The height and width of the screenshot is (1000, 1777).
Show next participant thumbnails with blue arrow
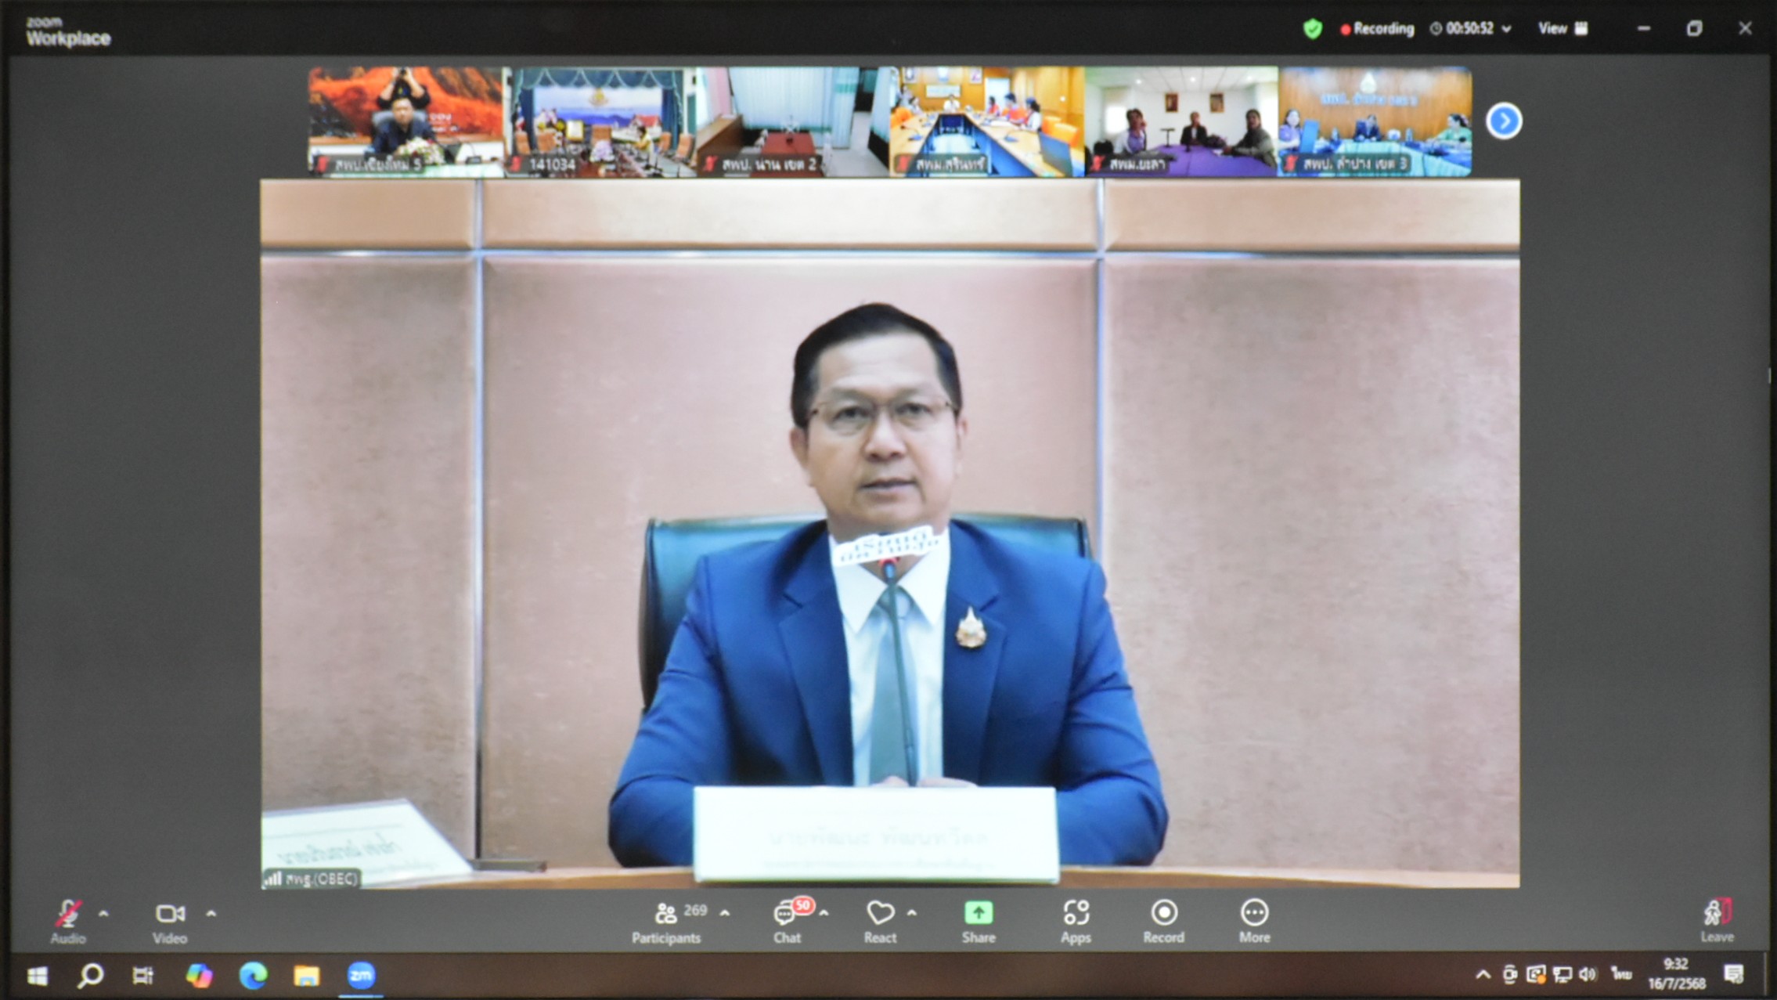pos(1504,121)
